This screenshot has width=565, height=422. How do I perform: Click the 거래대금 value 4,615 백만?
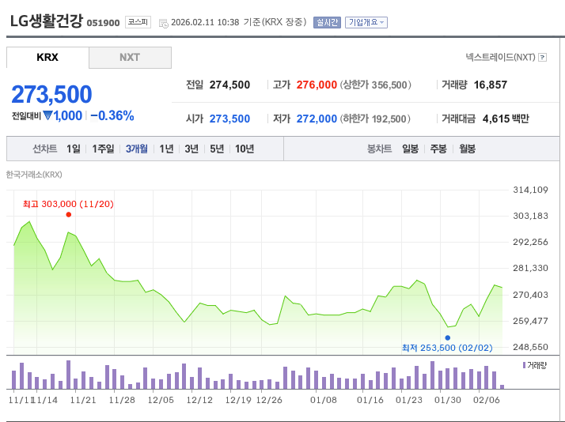(x=506, y=119)
